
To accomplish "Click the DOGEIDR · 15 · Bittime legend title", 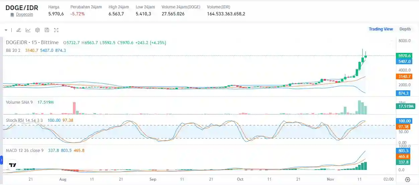I will (32, 42).
